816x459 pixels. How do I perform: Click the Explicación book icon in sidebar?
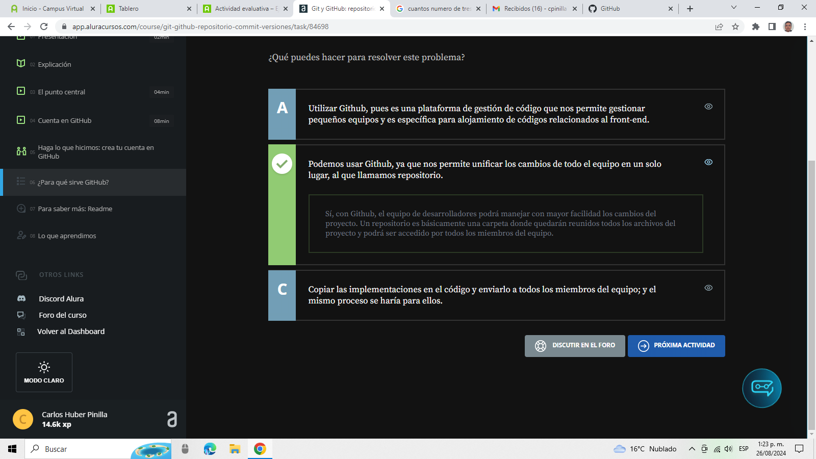click(21, 63)
